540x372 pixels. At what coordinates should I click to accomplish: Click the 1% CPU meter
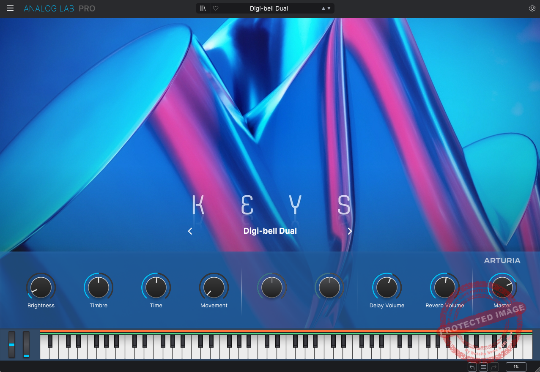(x=516, y=367)
